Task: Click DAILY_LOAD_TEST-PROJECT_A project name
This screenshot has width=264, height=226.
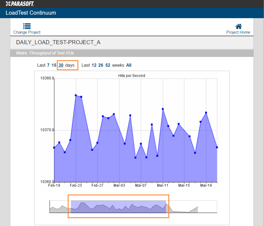Action: click(58, 42)
